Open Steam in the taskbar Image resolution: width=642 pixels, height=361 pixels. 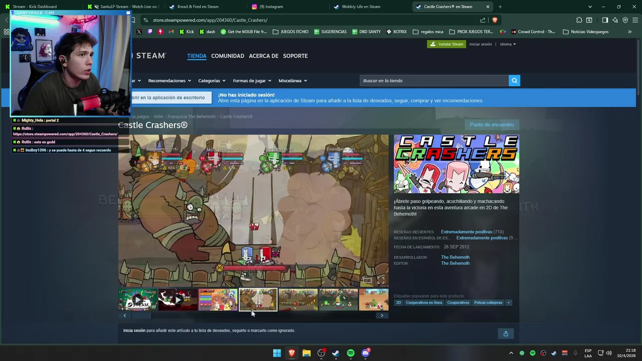click(x=336, y=353)
